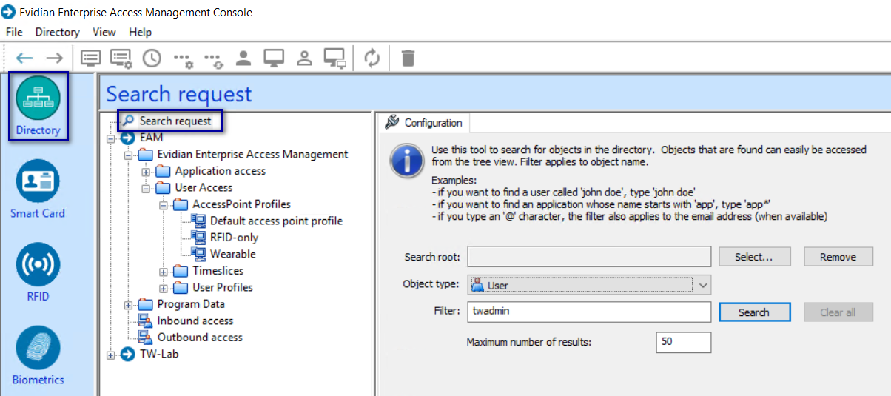Select the Outbound access tree label
The width and height of the screenshot is (891, 396).
[x=200, y=337]
